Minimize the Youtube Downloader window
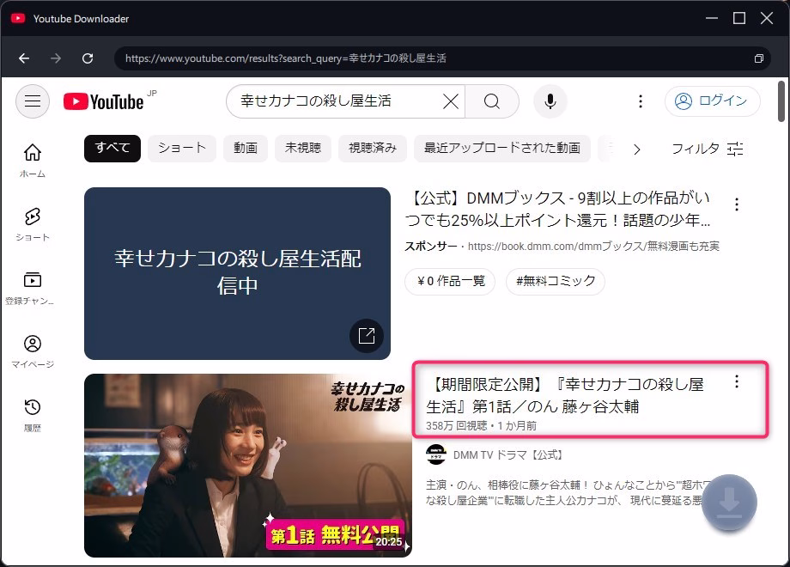 (711, 19)
